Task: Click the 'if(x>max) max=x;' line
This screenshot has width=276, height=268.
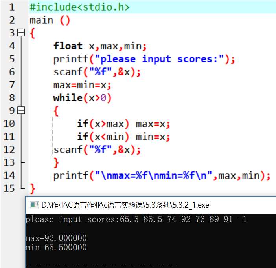Action: tap(123, 124)
